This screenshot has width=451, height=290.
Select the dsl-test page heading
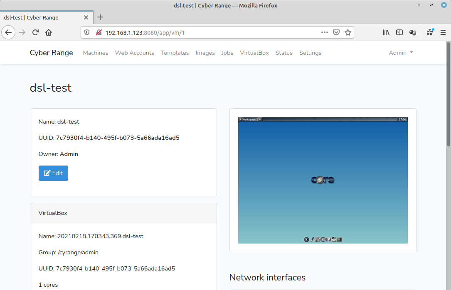pos(51,88)
